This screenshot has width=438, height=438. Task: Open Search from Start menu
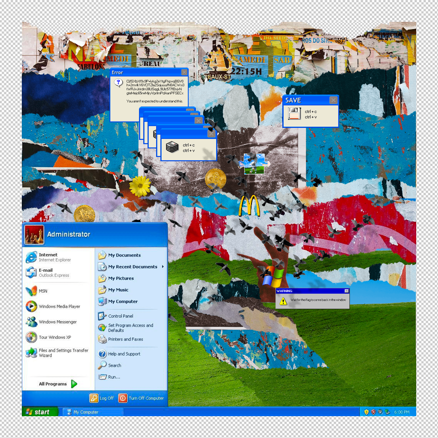click(109, 365)
